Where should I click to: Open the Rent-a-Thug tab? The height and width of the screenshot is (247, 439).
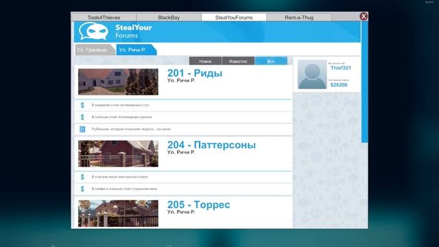pos(299,17)
